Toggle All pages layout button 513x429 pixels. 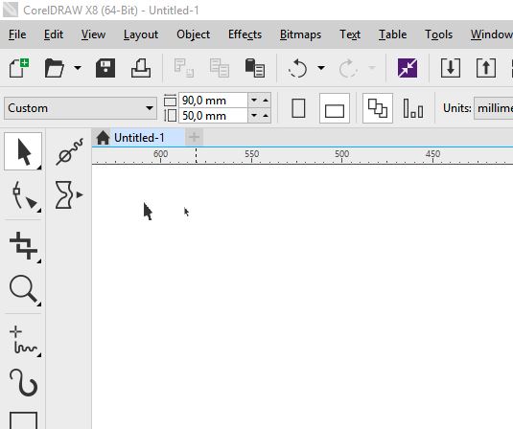[x=378, y=108]
